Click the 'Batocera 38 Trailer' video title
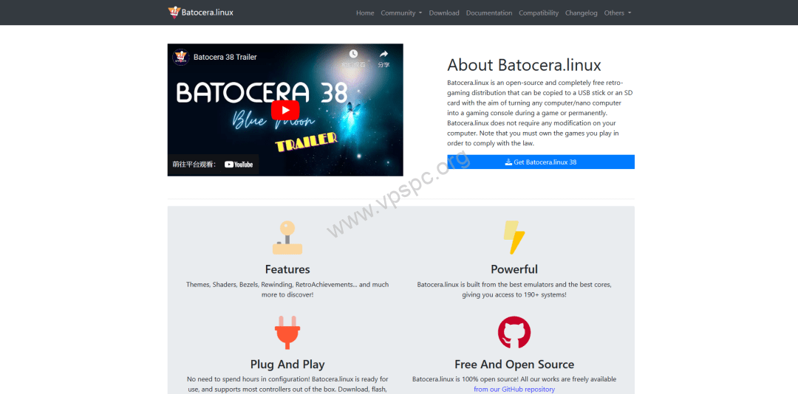The image size is (798, 394). tap(225, 57)
